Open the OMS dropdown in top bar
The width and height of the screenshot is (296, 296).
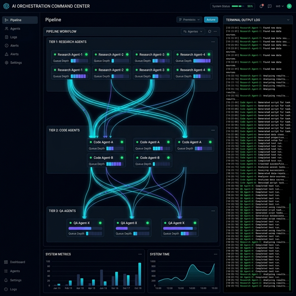[x=280, y=6]
